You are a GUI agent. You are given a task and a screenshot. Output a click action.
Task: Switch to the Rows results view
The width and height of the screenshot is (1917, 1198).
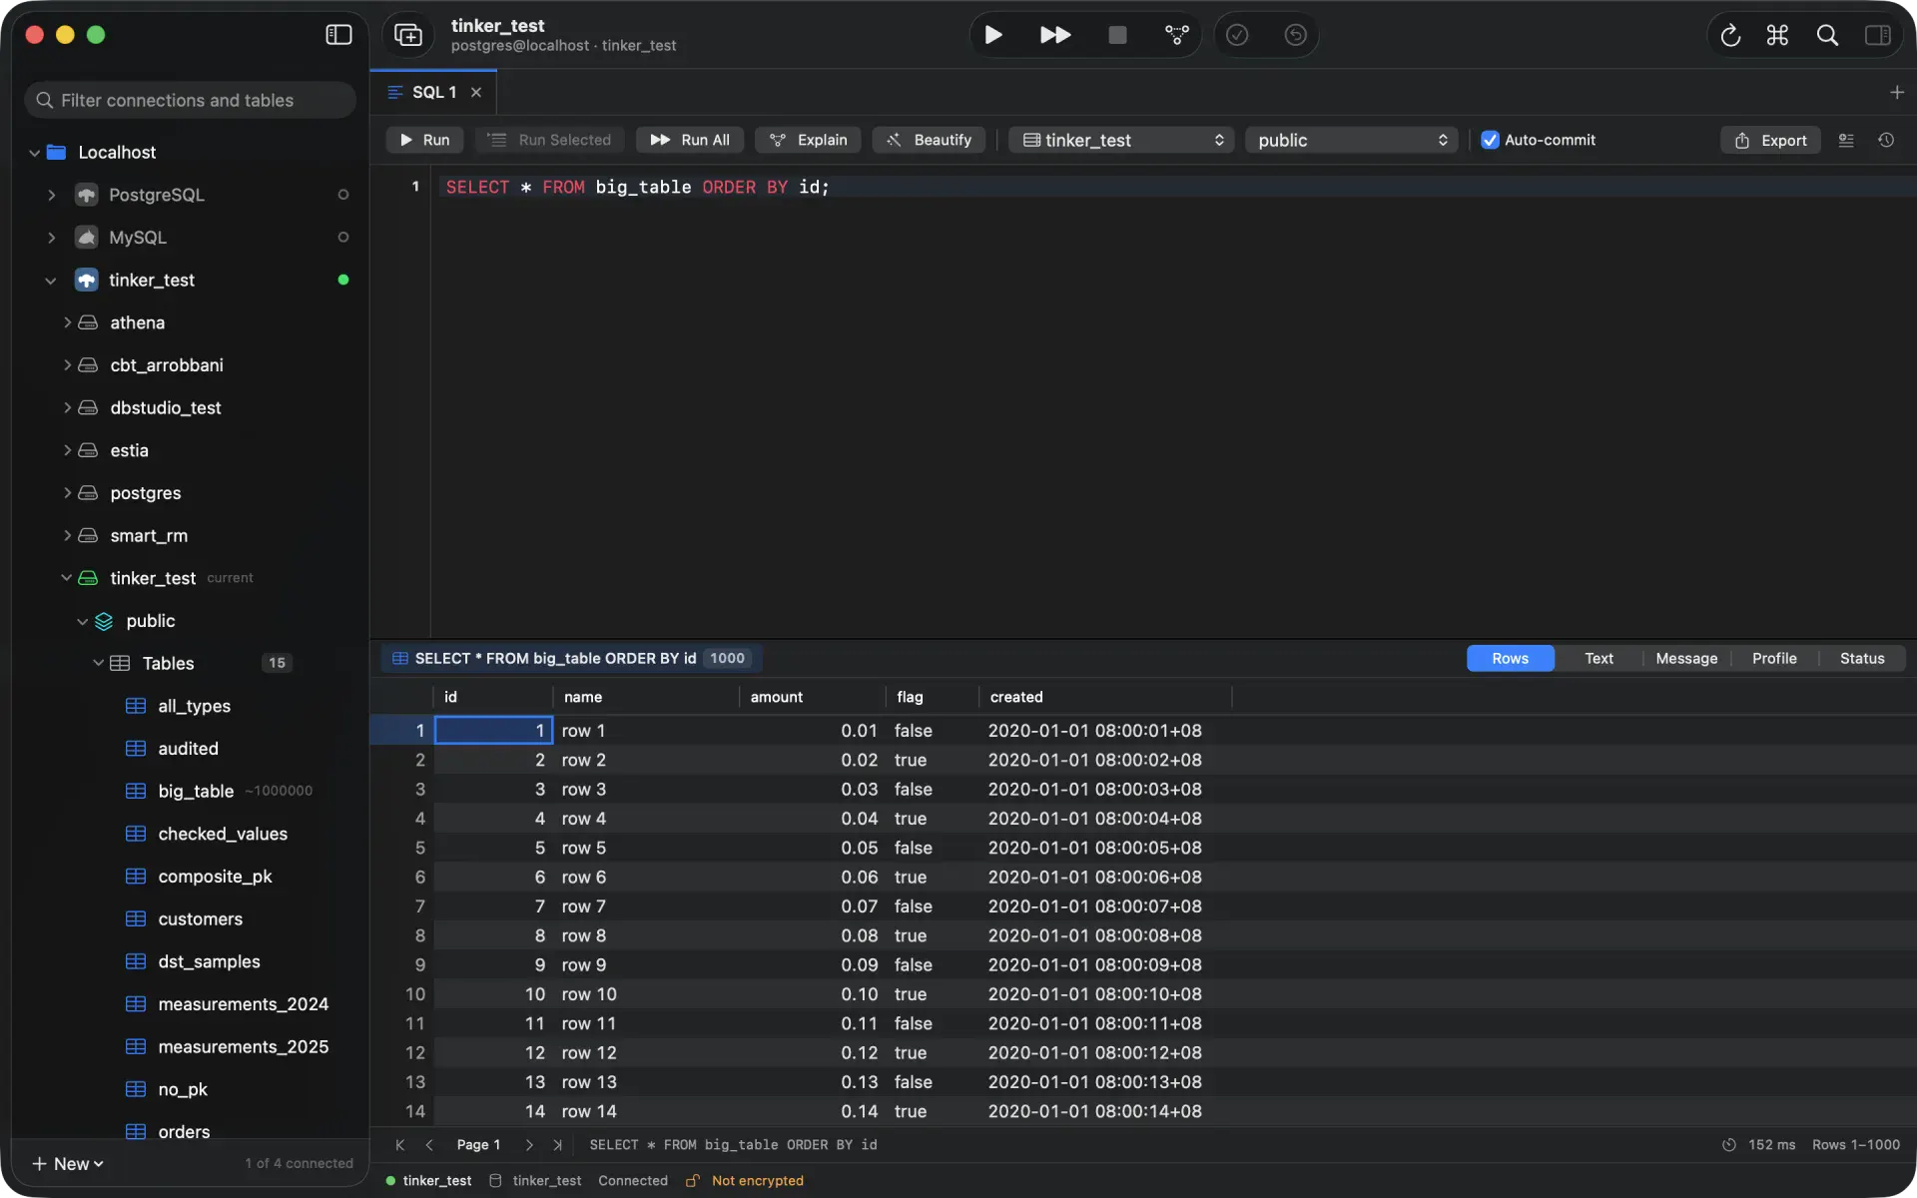pos(1510,658)
